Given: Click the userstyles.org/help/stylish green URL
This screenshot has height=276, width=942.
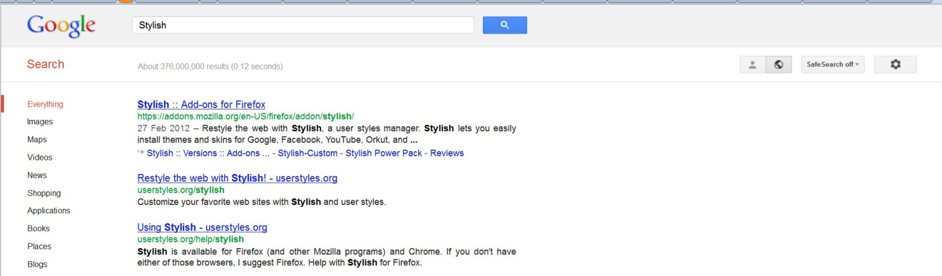Looking at the screenshot, I should tap(190, 239).
